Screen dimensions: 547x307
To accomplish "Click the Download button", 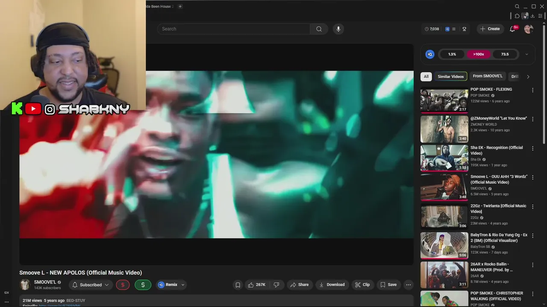I will (332, 285).
